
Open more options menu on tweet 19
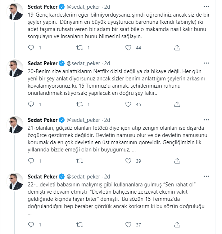pyautogui.click(x=206, y=6)
